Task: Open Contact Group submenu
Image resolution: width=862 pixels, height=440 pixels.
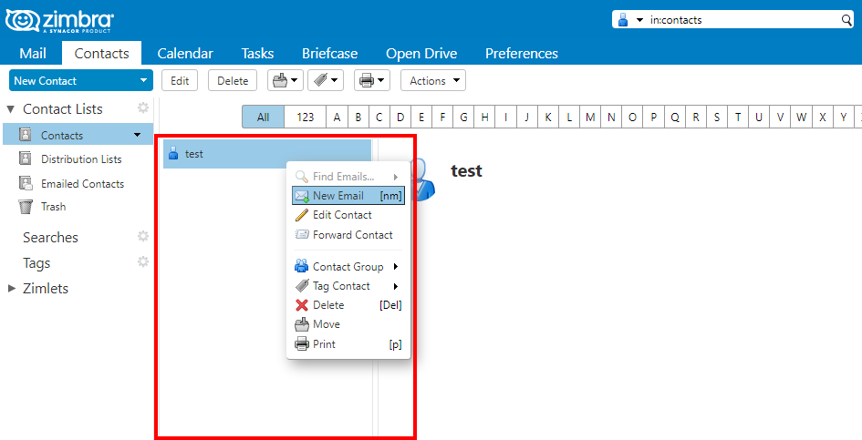Action: coord(348,266)
